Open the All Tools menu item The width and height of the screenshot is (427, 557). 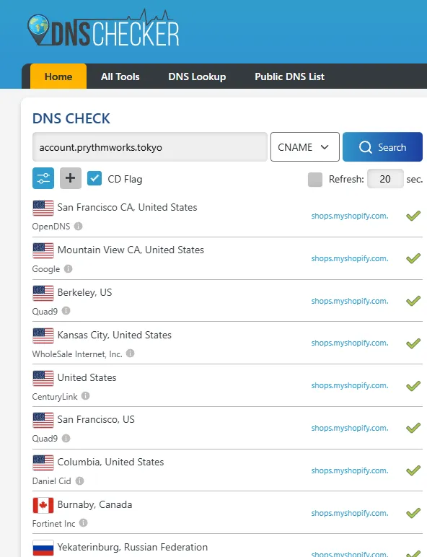120,76
